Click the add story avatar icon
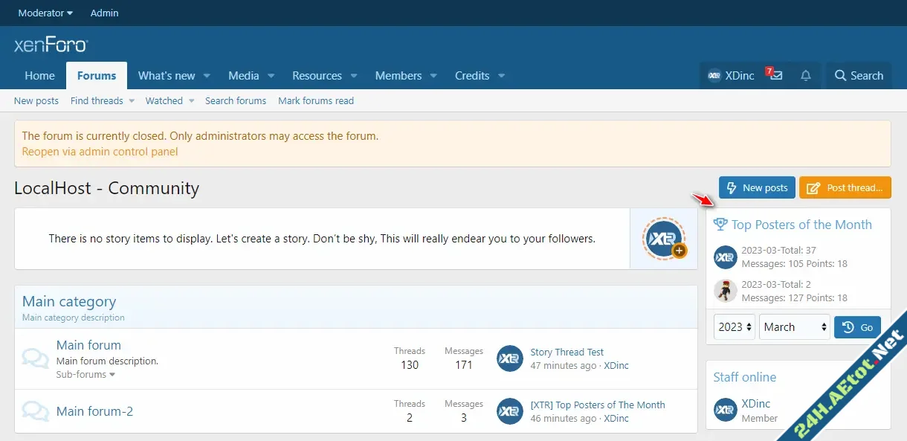Screen dimensions: 907x441 click(x=664, y=239)
